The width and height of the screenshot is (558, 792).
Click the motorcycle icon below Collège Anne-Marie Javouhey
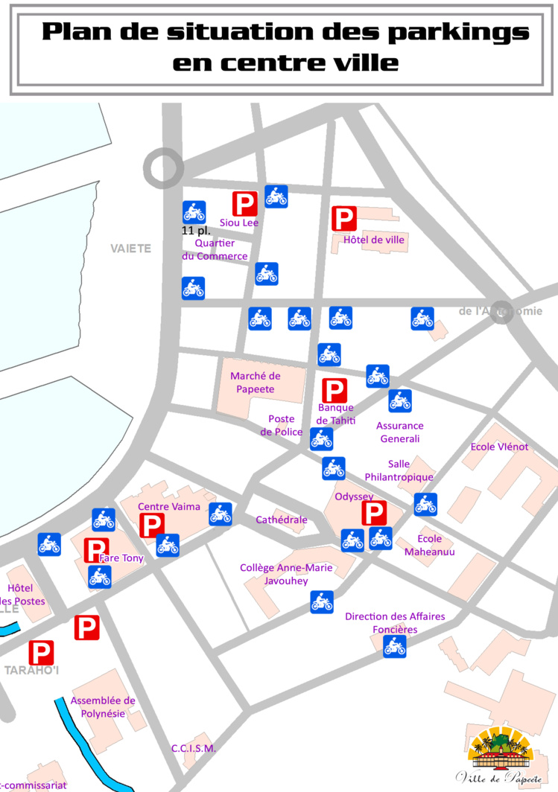tap(322, 601)
